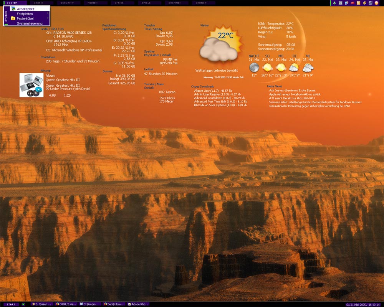
Task: Click the leftmost green system tray icon
Action: click(x=334, y=3)
